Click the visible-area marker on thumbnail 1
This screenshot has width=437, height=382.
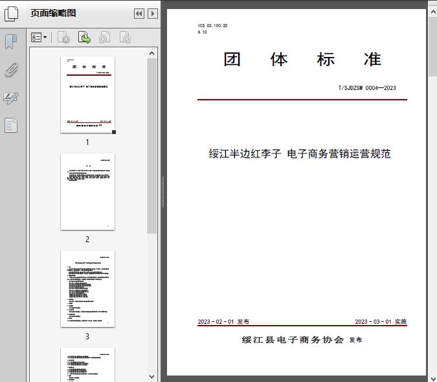(114, 132)
